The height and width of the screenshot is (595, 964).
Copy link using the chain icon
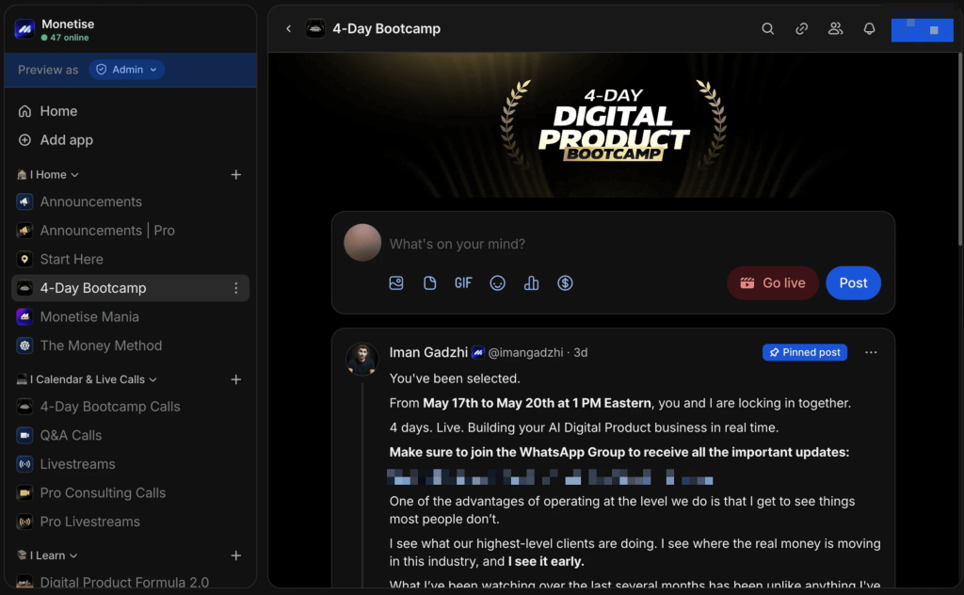point(801,29)
